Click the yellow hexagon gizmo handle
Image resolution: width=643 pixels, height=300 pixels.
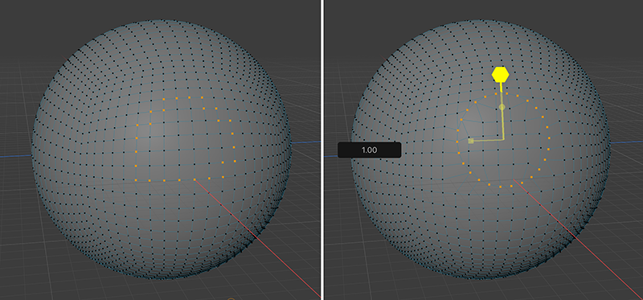tap(500, 75)
